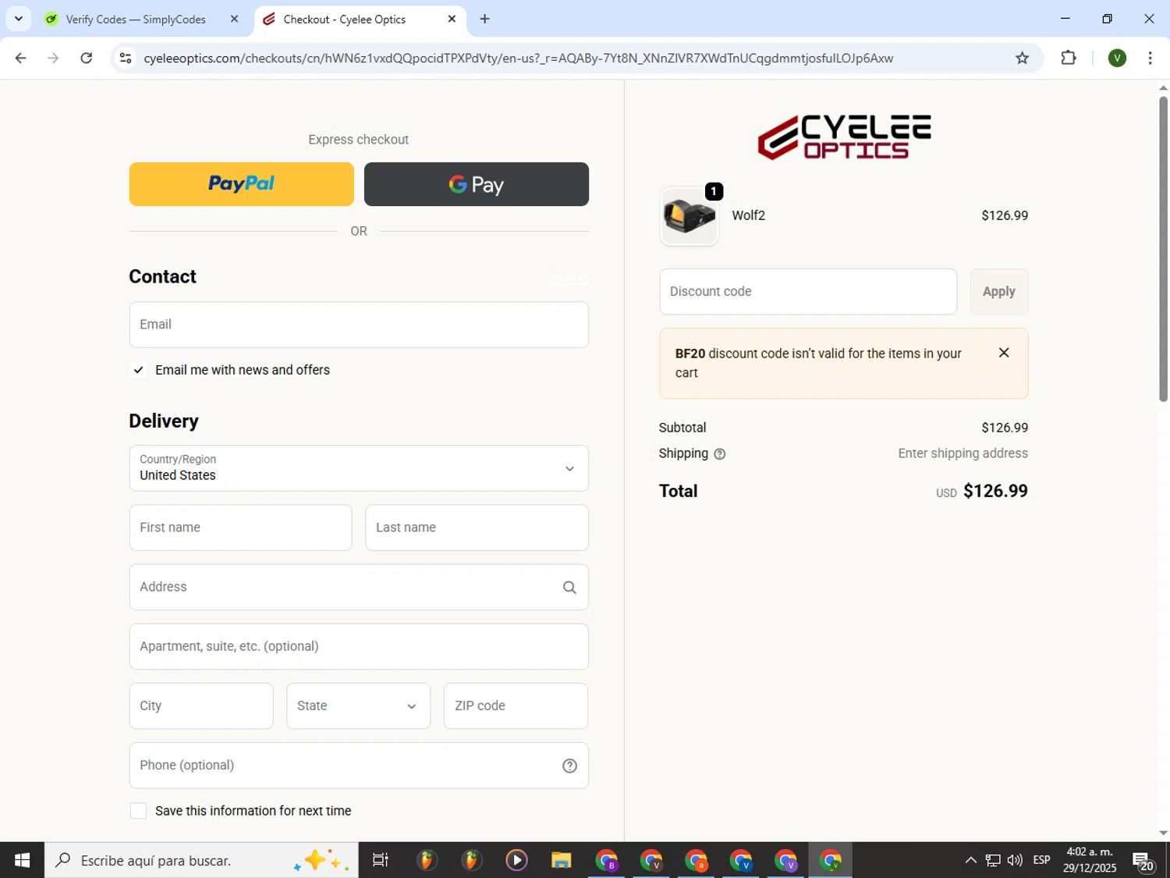1170x878 pixels.
Task: Tick Save this information for next time
Action: pyautogui.click(x=139, y=811)
